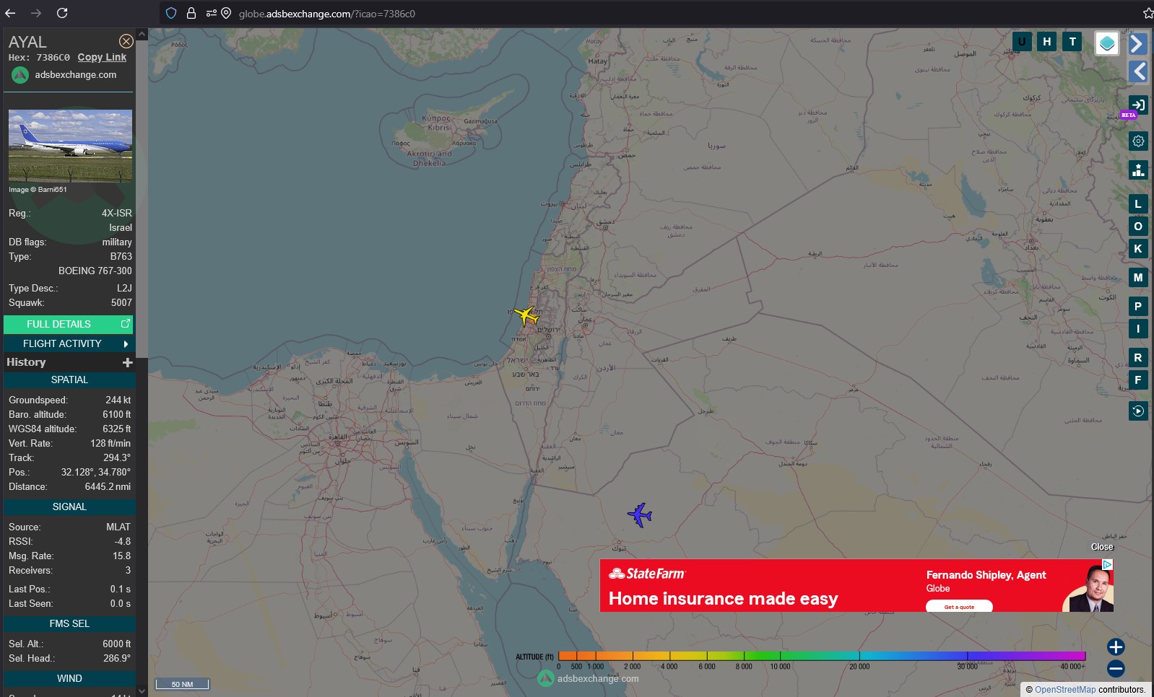Go back in the browser
This screenshot has height=697, width=1154.
[x=10, y=13]
